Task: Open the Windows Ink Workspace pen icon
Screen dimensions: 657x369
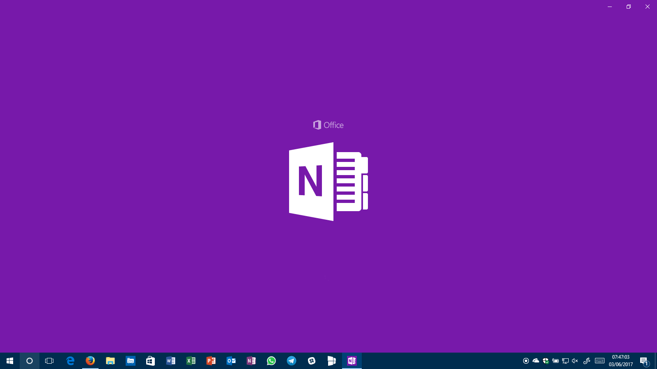Action: pyautogui.click(x=587, y=361)
